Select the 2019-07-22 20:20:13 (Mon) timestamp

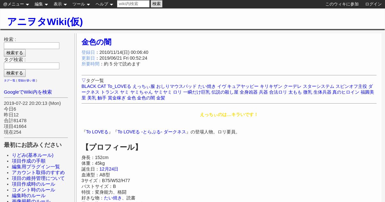point(32,103)
